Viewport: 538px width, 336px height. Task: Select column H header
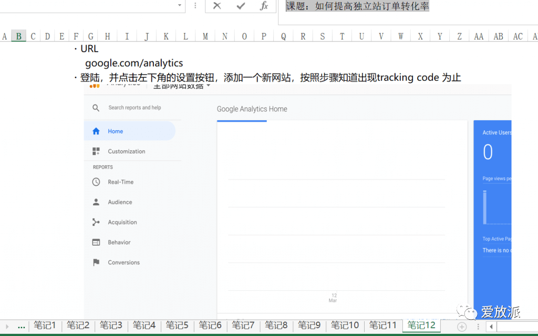(107, 36)
